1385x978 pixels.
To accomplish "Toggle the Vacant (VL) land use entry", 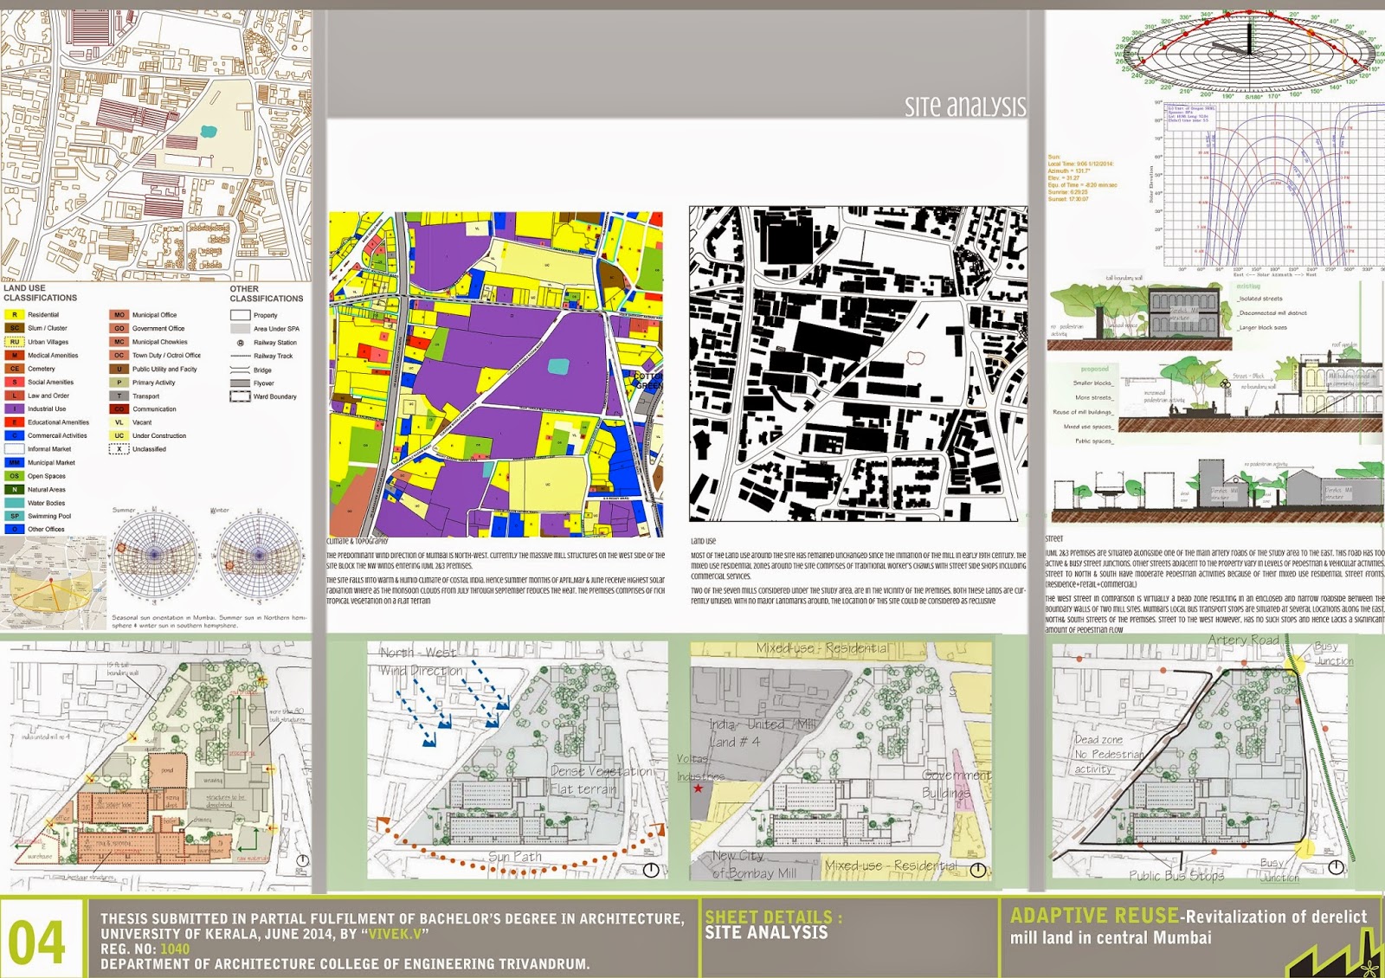I will point(119,422).
